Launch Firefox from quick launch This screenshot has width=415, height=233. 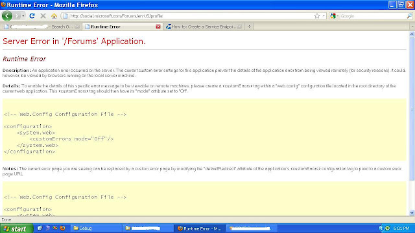(62, 228)
